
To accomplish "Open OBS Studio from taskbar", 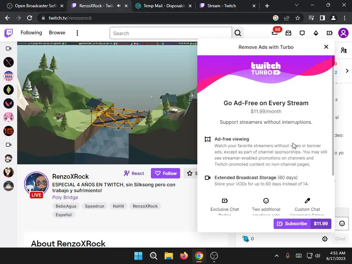I will [x=214, y=256].
